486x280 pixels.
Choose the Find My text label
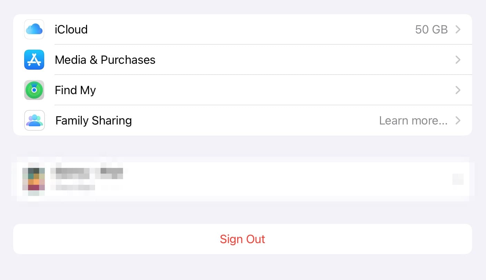[75, 90]
